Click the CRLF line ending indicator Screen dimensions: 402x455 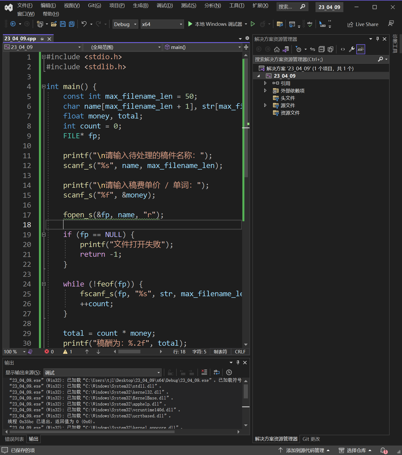coord(240,352)
